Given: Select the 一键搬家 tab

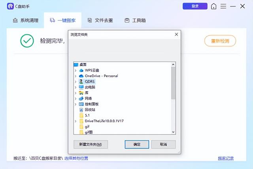Looking at the screenshot, I should pos(62,20).
